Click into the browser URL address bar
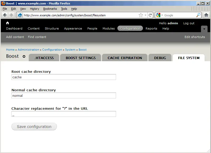This screenshot has height=153, width=211. click(x=81, y=15)
